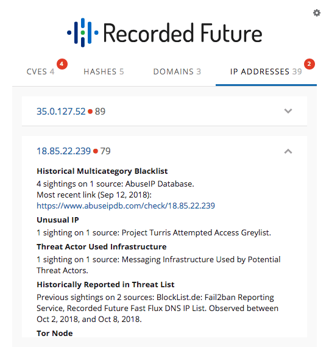
Task: Click the red 2 badge on IP Addresses
Action: 309,64
